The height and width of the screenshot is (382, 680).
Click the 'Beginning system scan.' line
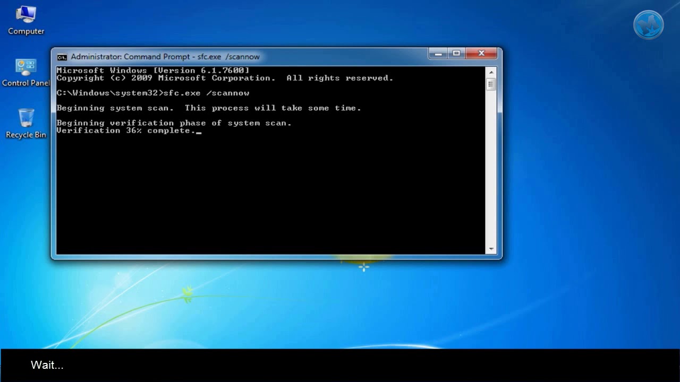[209, 108]
